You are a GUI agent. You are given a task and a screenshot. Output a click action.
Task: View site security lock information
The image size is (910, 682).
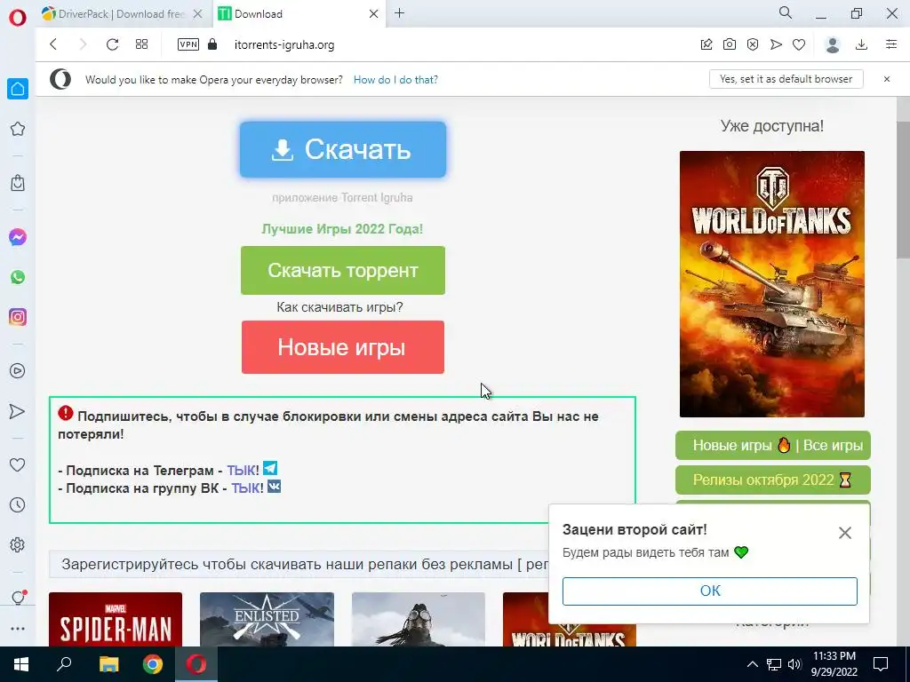click(x=212, y=44)
